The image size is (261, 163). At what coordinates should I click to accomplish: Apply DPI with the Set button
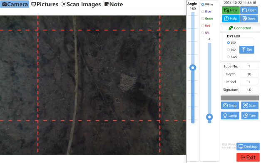point(247,49)
